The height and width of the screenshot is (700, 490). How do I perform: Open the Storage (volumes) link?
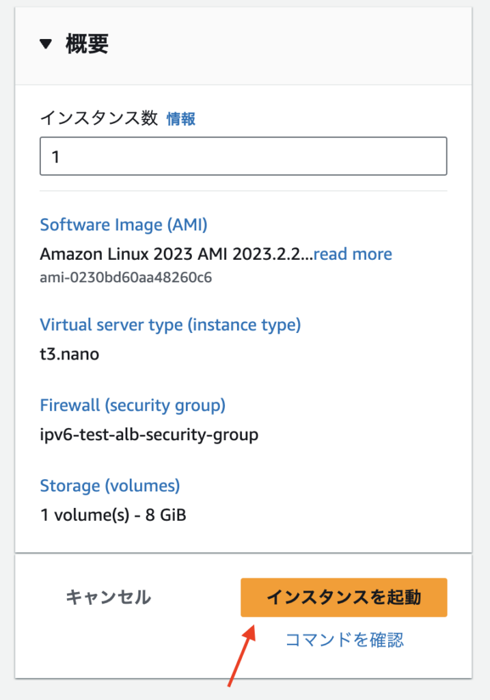[110, 485]
